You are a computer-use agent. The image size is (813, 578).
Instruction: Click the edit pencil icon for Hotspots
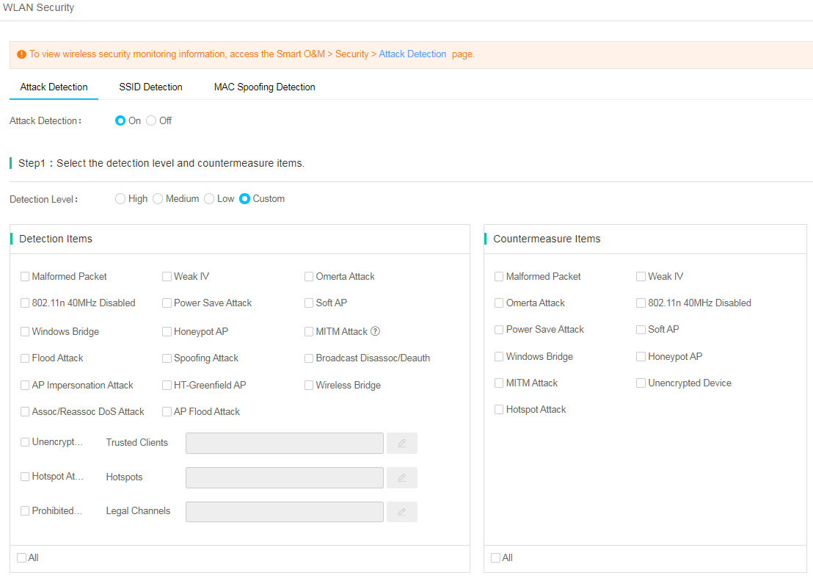[x=401, y=477]
